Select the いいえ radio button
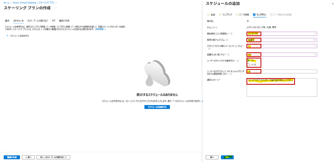Image resolution: width=335 pixels, height=162 pixels. tap(248, 65)
